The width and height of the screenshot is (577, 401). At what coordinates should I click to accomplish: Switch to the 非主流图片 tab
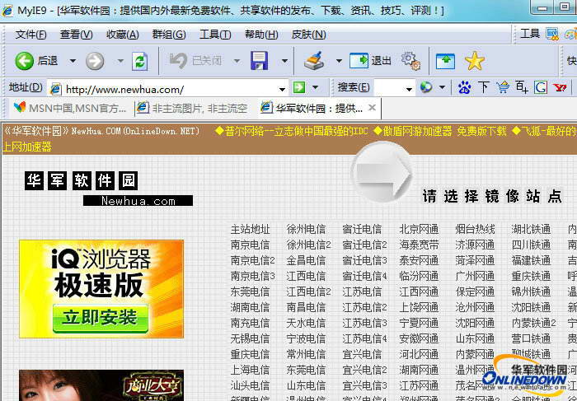point(192,108)
